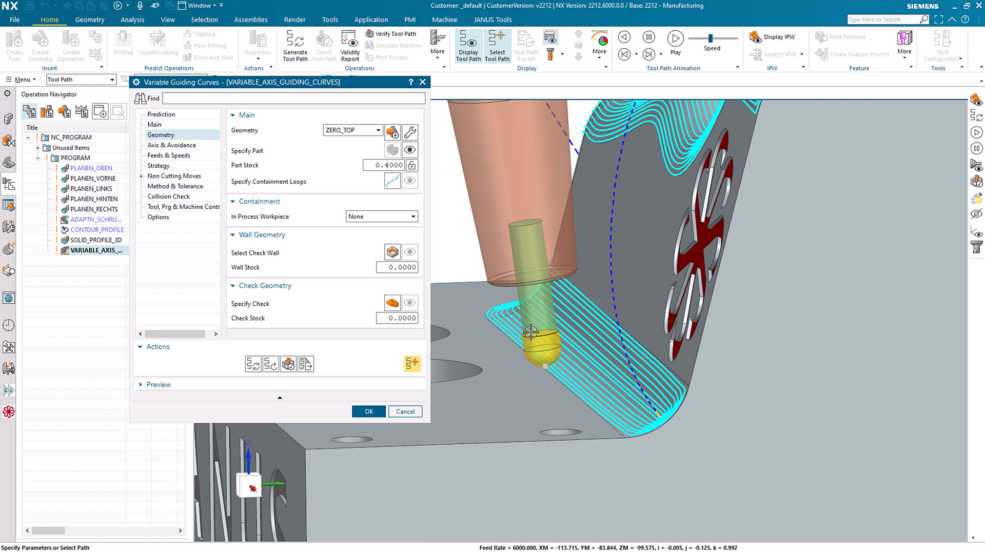Expand the Preview section
Viewport: 985px width, 552px height.
[141, 385]
